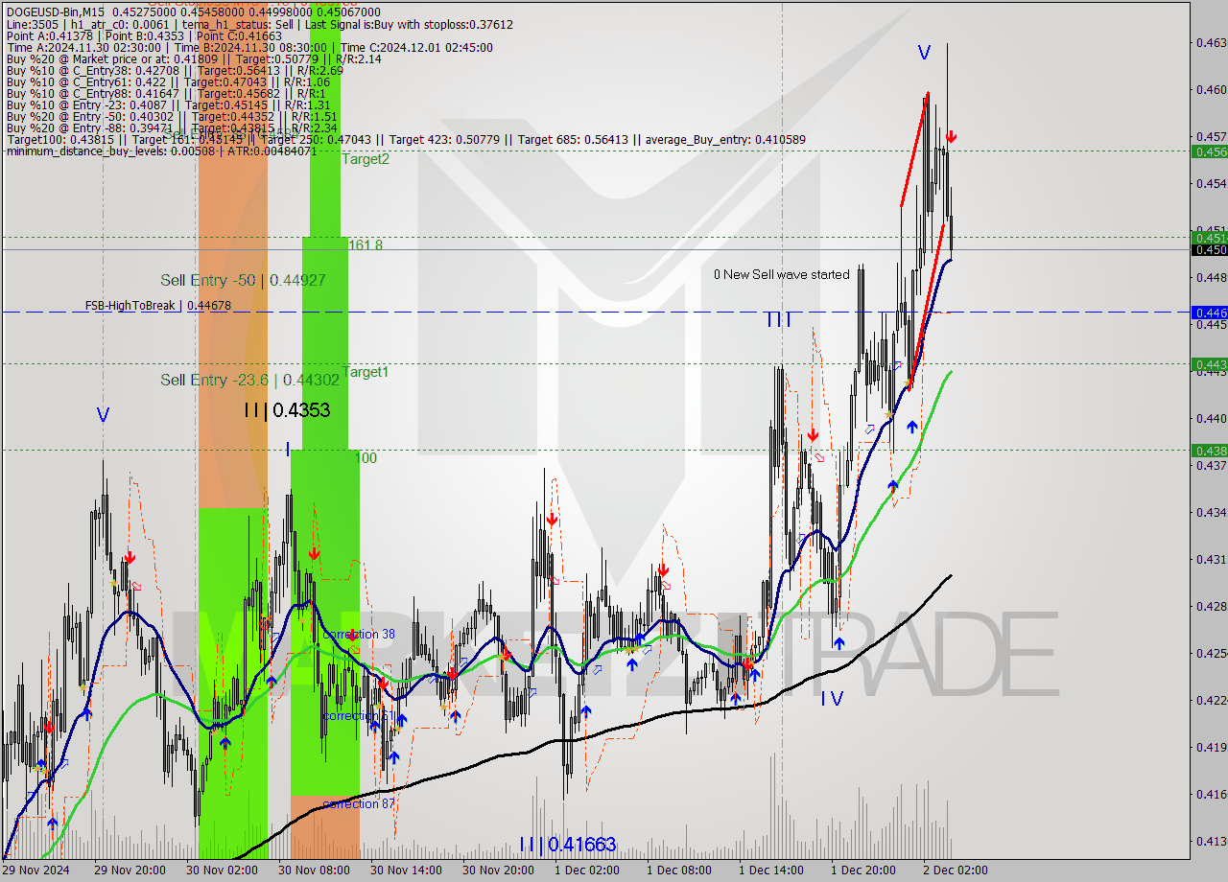Click the green 0.438 price tag

(1209, 451)
